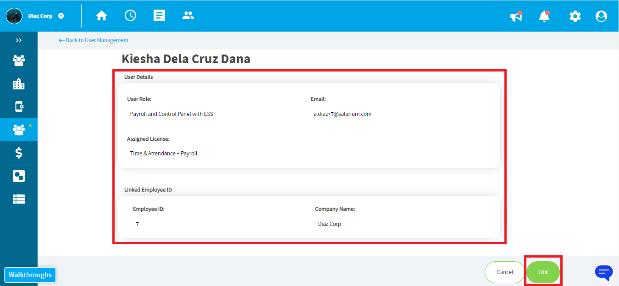Expand the sidebar with double chevron
This screenshot has width=619, height=286.
tap(19, 40)
